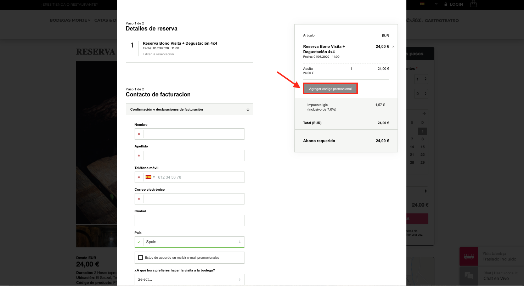This screenshot has width=524, height=286.
Task: Expand the BODEGAS MONJE menu
Action: click(x=70, y=20)
